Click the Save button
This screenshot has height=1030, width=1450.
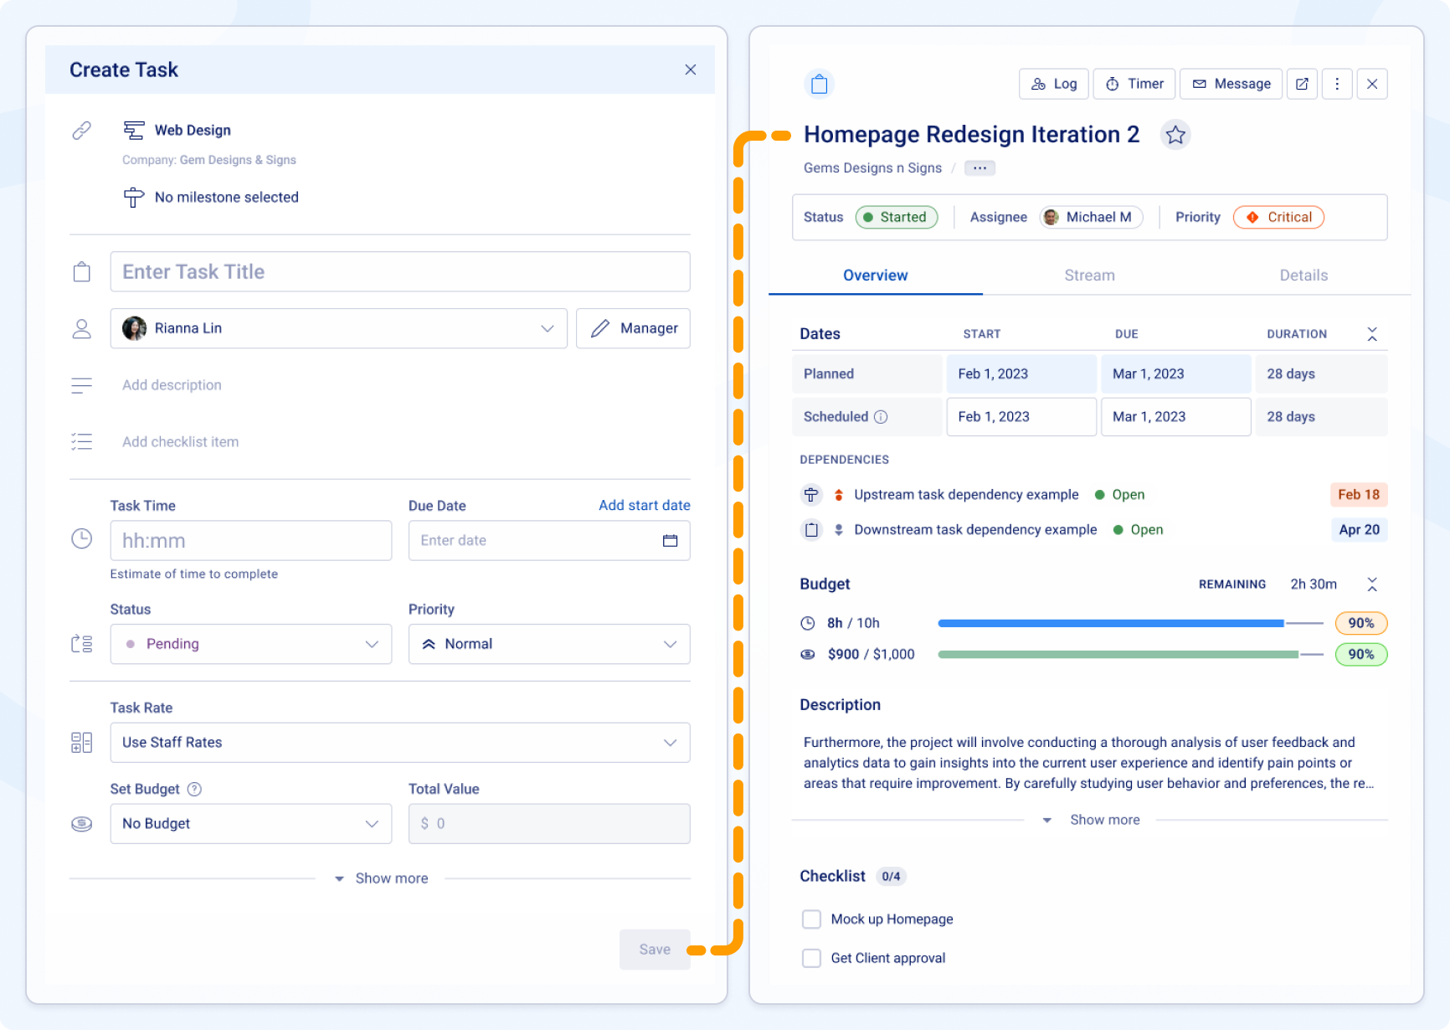coord(655,950)
